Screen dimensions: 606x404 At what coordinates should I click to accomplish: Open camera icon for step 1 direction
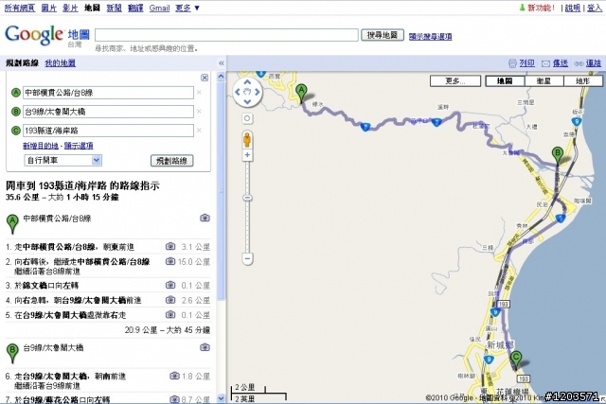(170, 246)
